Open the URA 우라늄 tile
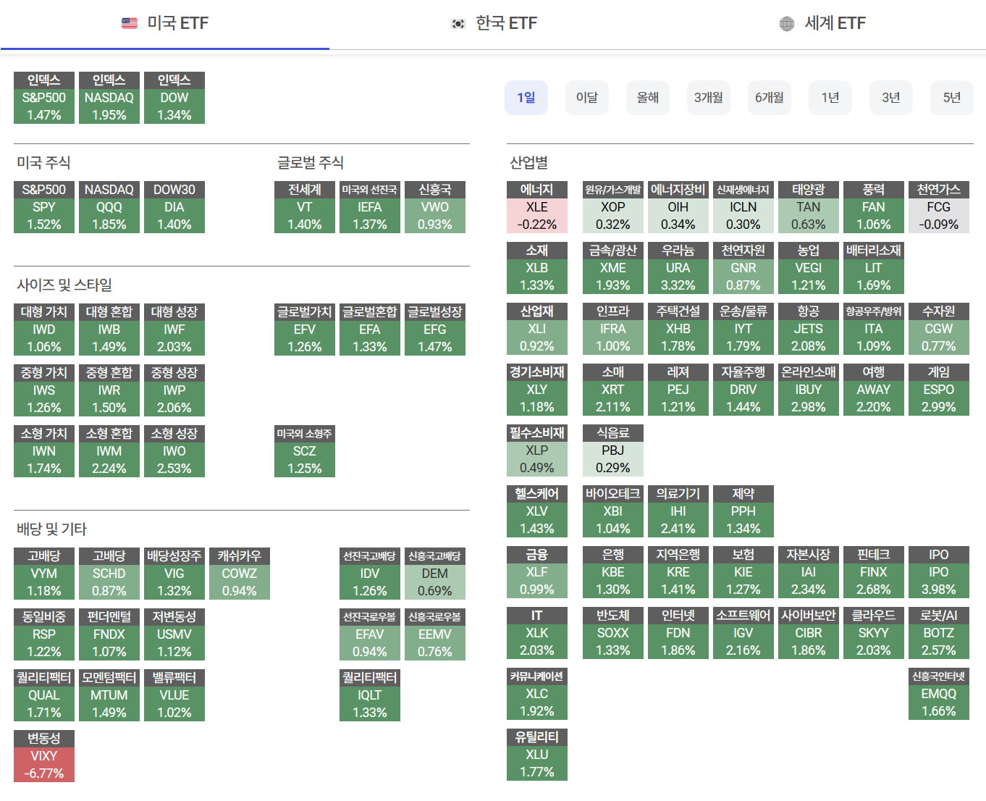 (678, 268)
